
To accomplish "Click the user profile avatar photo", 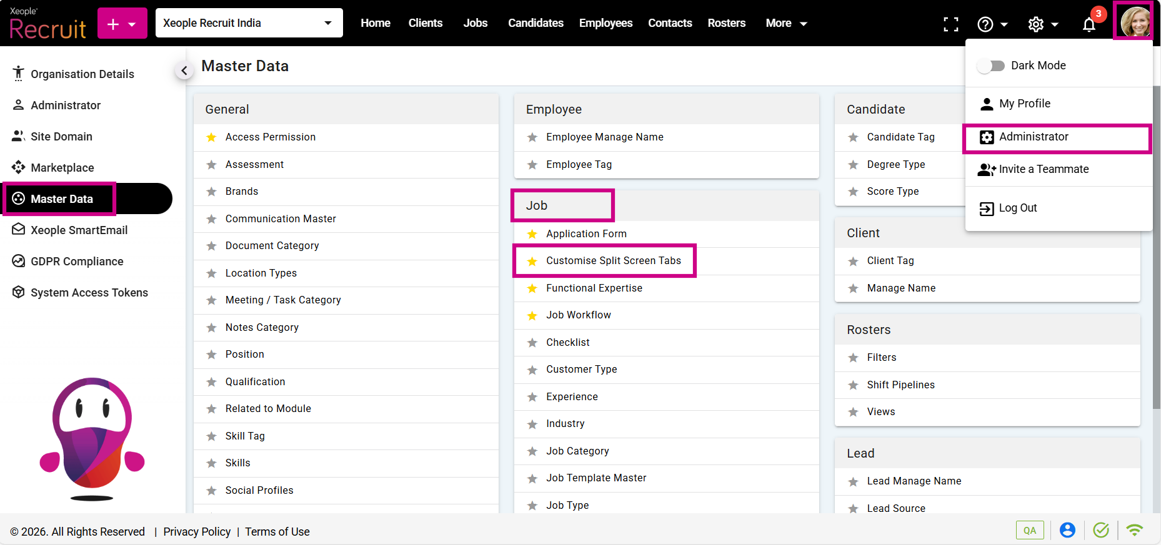I will tap(1134, 22).
